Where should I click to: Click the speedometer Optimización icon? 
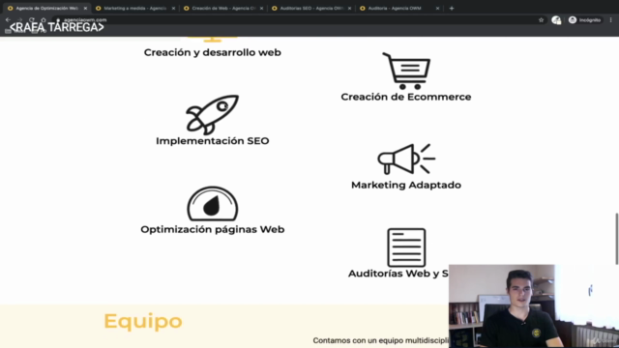(213, 204)
